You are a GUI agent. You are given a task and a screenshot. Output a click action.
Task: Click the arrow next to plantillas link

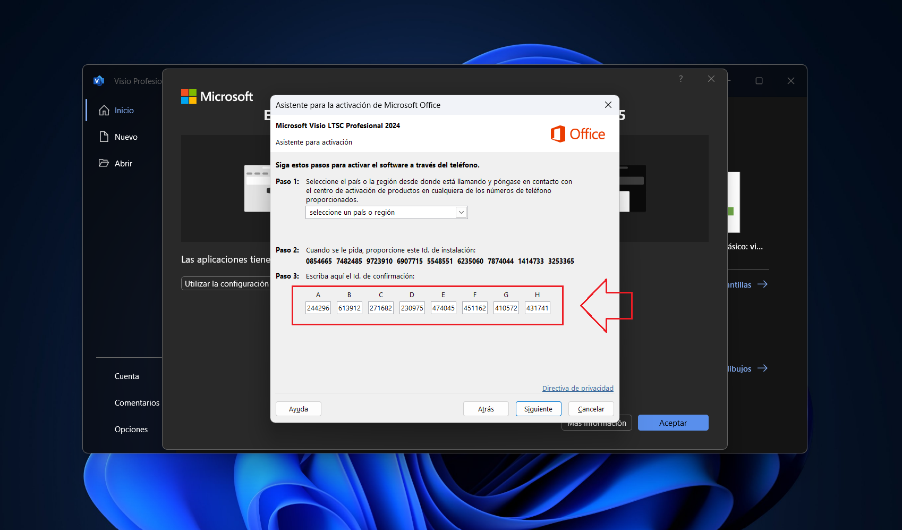763,284
